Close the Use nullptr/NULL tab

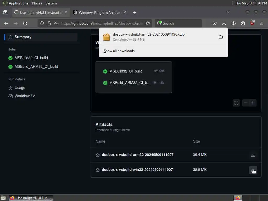(x=66, y=13)
